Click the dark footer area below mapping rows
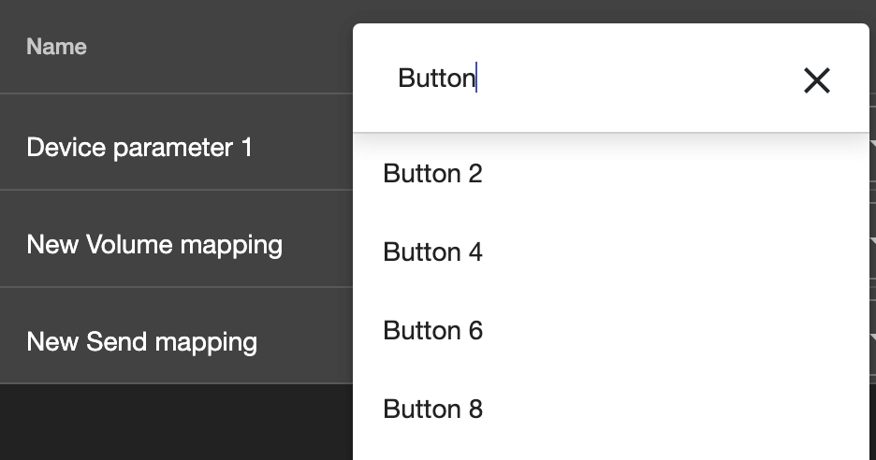The width and height of the screenshot is (876, 460). click(168, 423)
